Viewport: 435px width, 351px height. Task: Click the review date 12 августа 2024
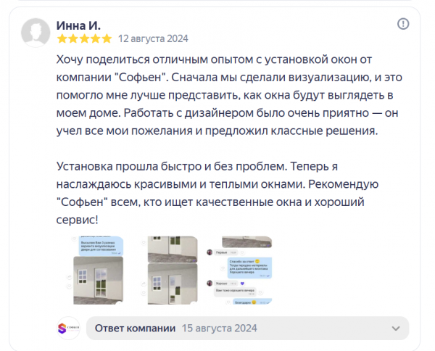point(153,38)
